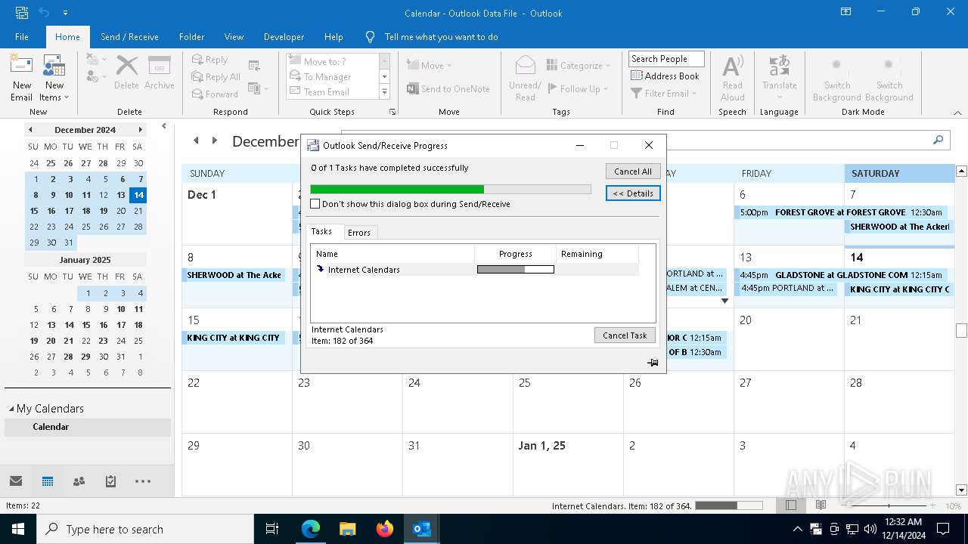Open SHERWOOD at The Acke event on Dec 8
This screenshot has height=544, width=968.
point(234,275)
